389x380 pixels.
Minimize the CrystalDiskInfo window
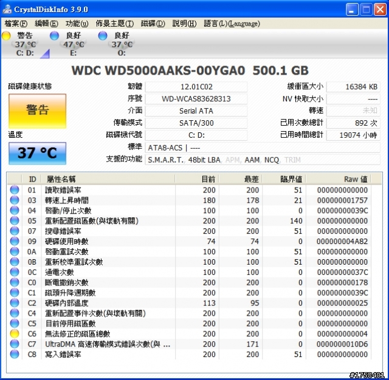tap(352, 10)
